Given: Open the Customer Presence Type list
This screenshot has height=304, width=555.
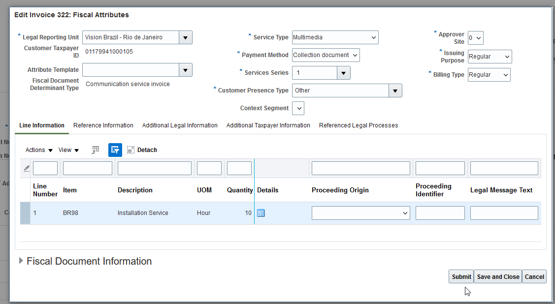Looking at the screenshot, I should pos(395,91).
